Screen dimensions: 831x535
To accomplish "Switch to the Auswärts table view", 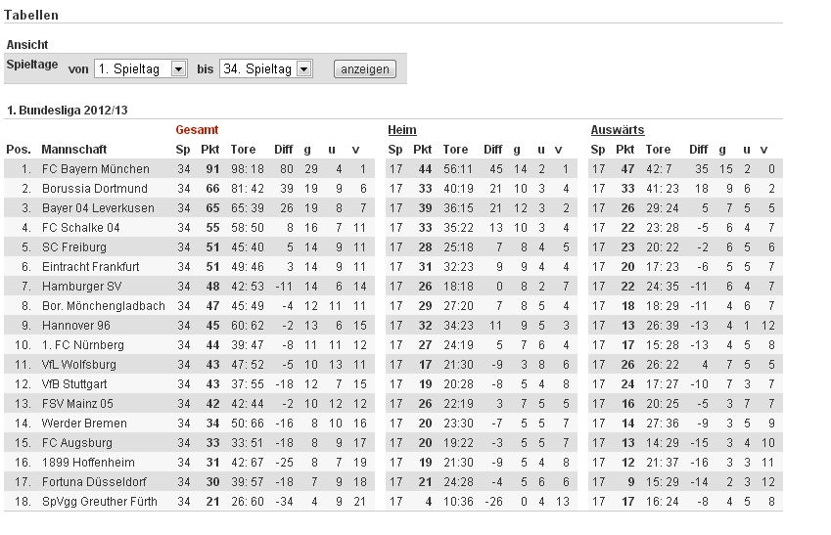I will point(618,130).
